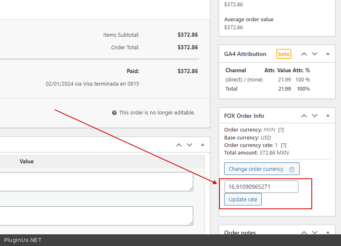The height and width of the screenshot is (246, 341).
Task: Open the [?] help beside Order currency rate
Action: (x=283, y=145)
